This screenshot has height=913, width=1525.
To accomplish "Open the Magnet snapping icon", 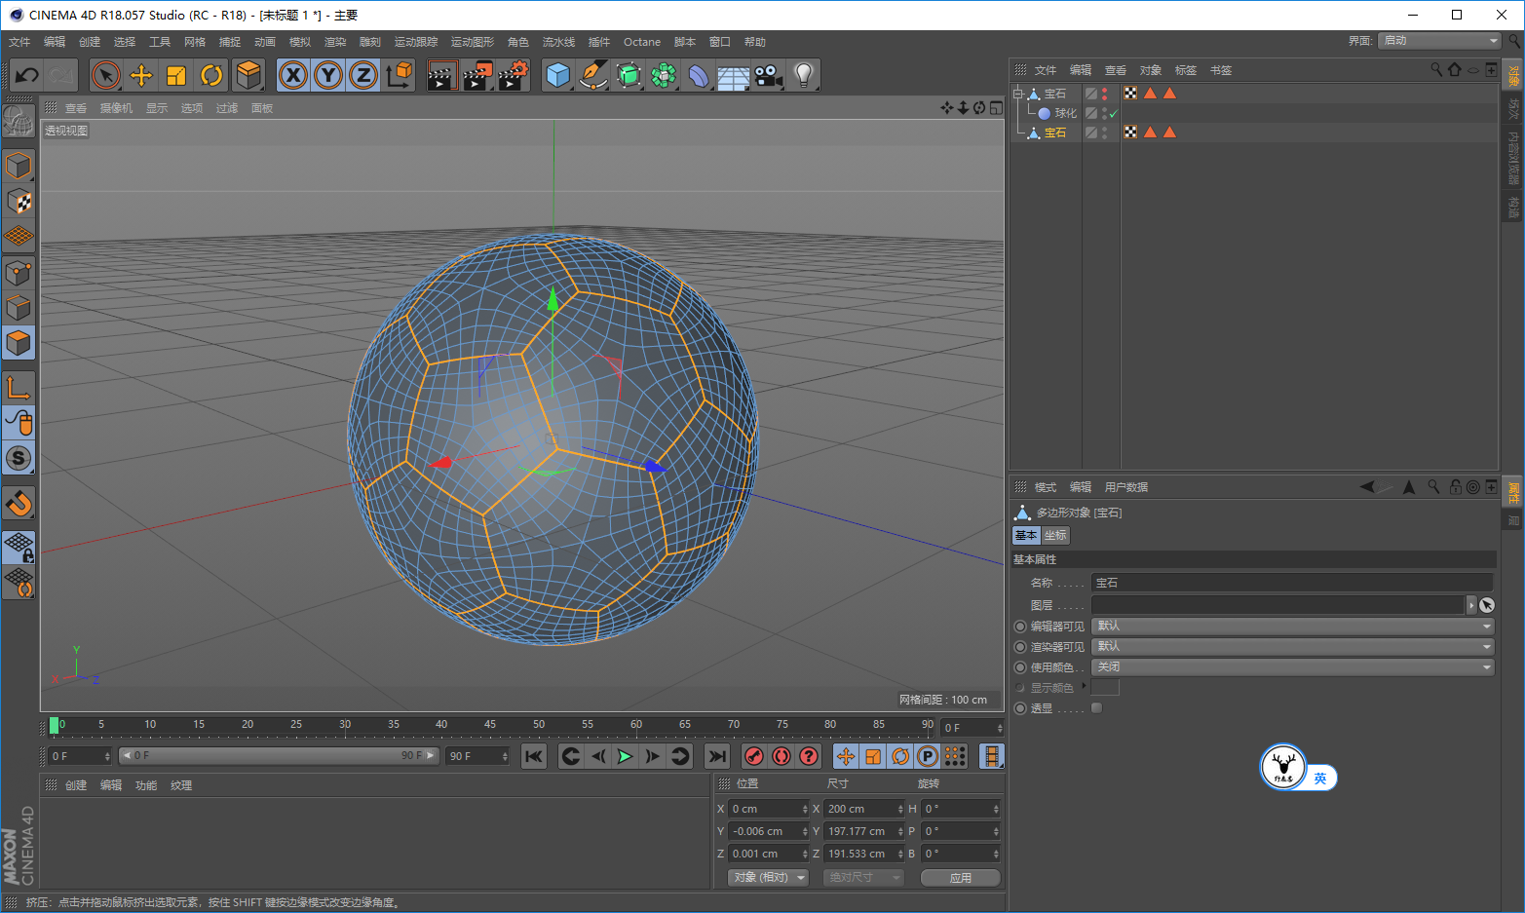I will click(19, 503).
